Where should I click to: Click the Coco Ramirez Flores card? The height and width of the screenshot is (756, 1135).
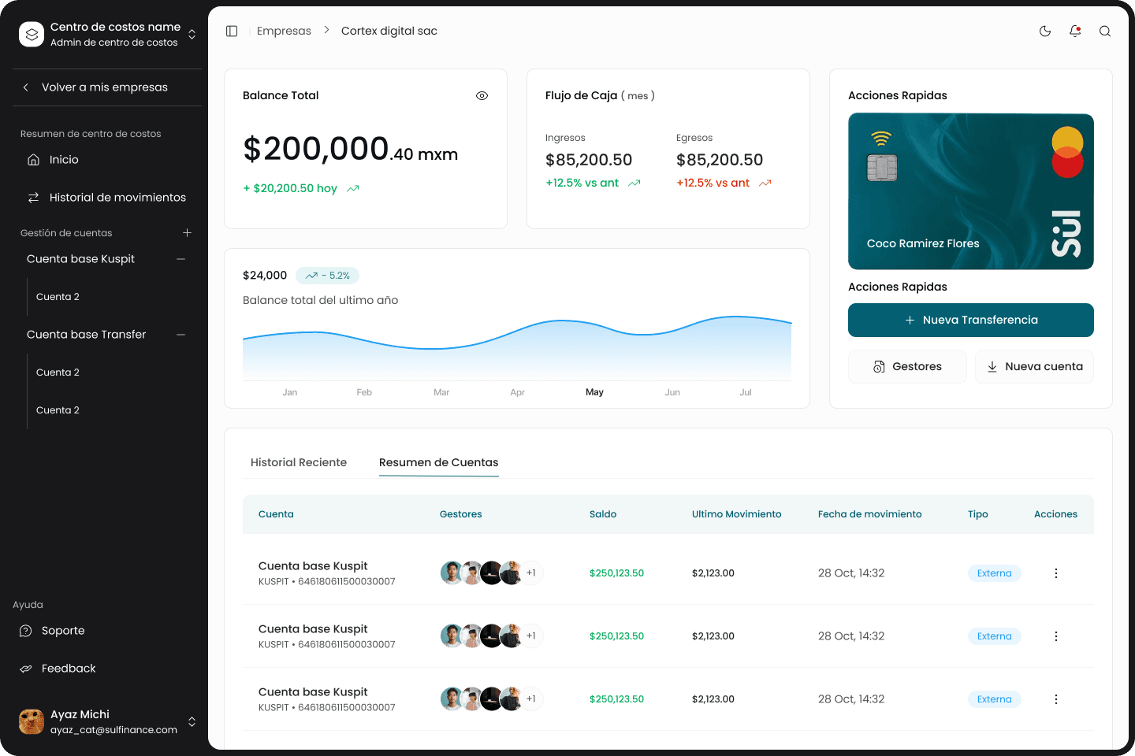[970, 191]
